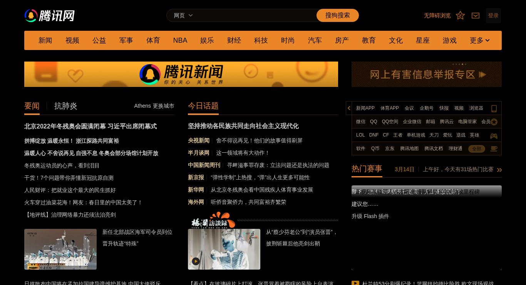Open the 邮箱 service link
The width and height of the screenshot is (526, 285).
pyautogui.click(x=431, y=122)
